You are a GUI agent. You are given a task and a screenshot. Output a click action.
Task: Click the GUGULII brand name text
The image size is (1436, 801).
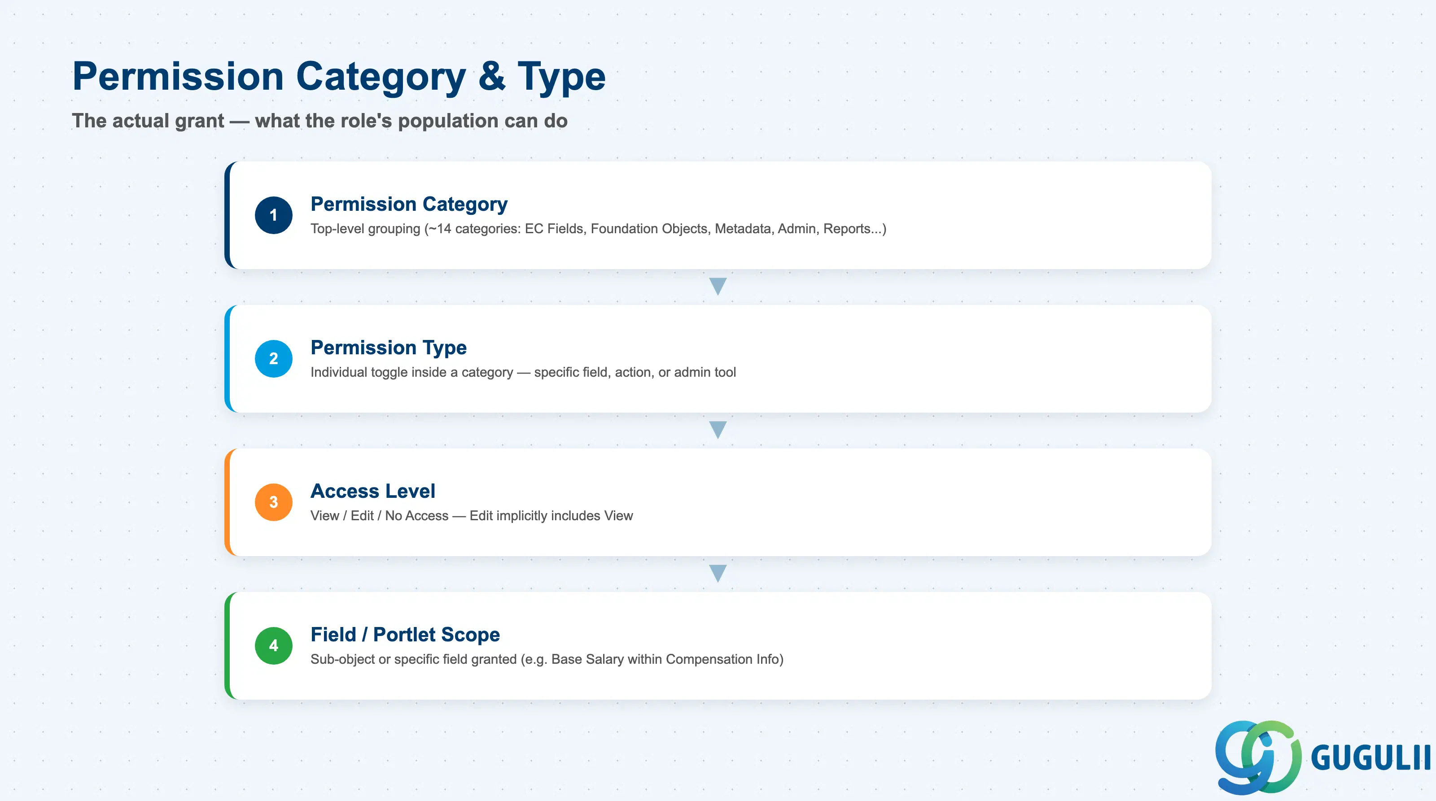click(x=1370, y=757)
